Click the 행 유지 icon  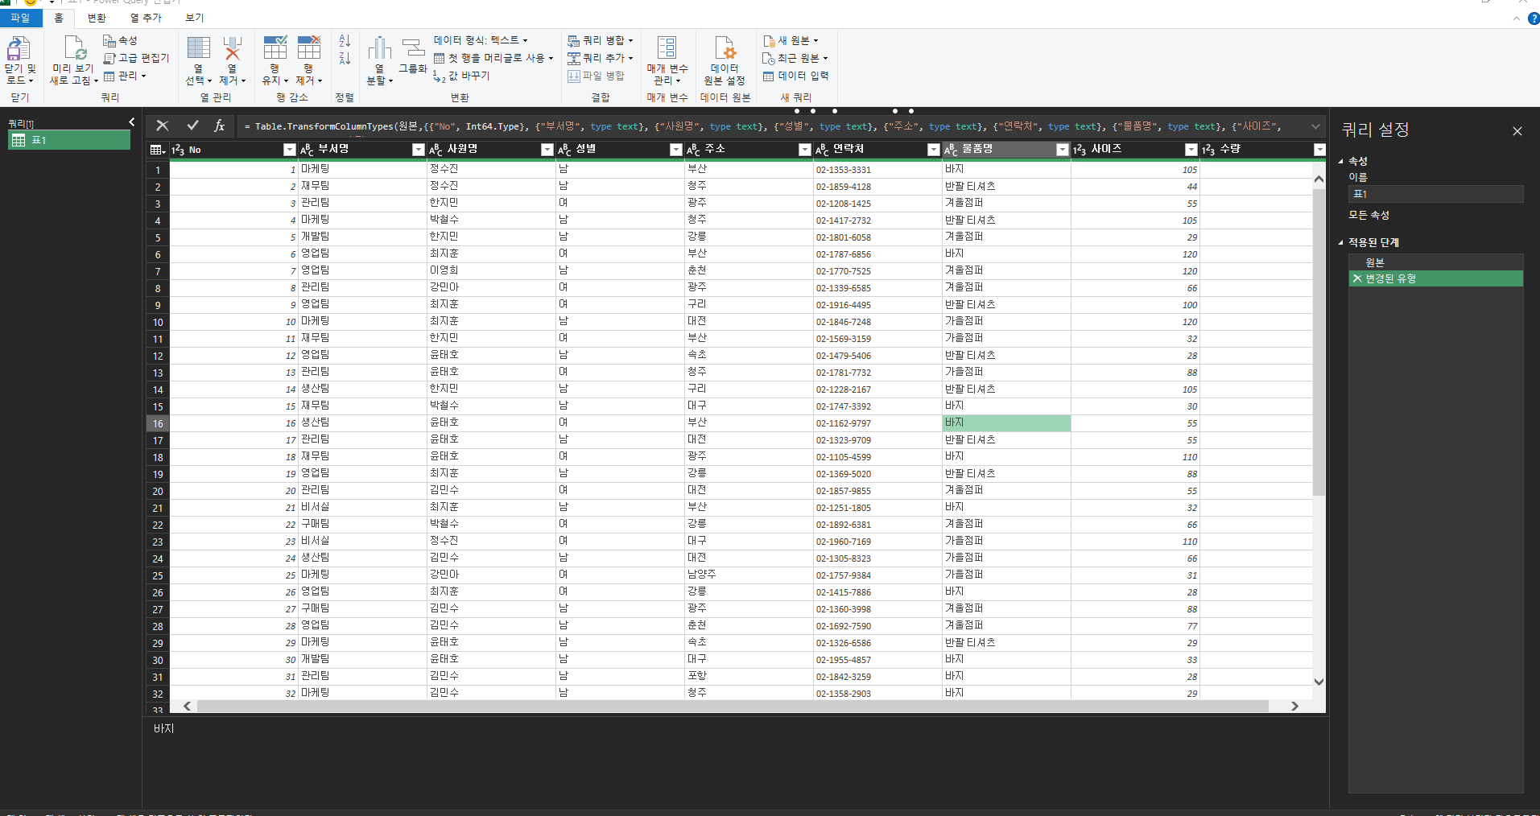coord(275,50)
